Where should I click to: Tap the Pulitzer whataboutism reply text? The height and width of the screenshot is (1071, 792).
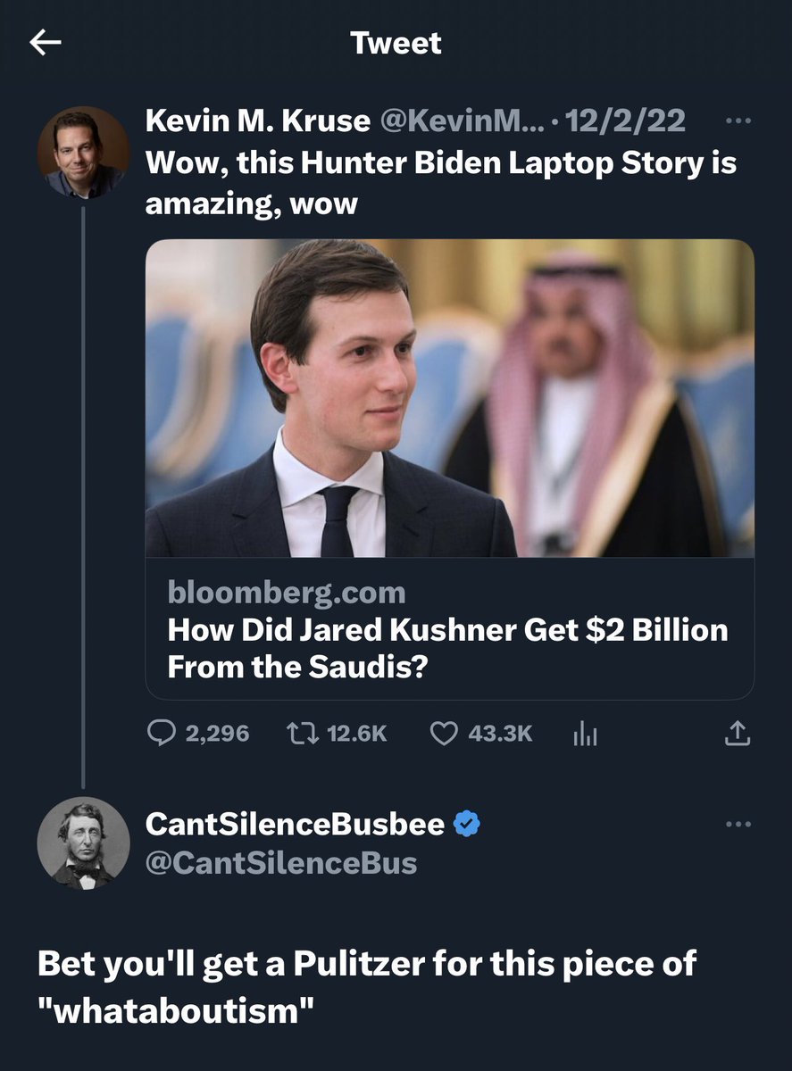coord(367,983)
